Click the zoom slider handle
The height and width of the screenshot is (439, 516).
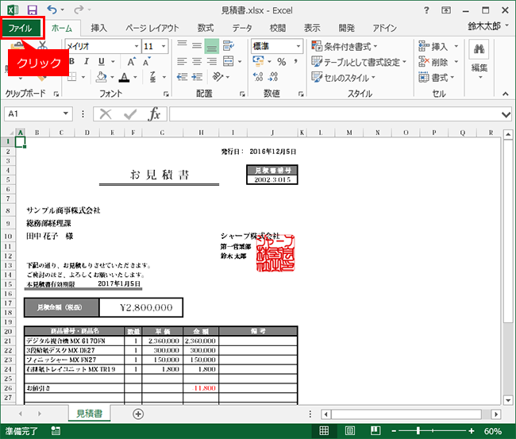coord(418,431)
